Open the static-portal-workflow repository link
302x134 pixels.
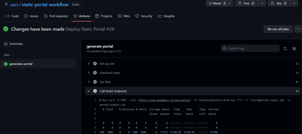[x=45, y=4]
